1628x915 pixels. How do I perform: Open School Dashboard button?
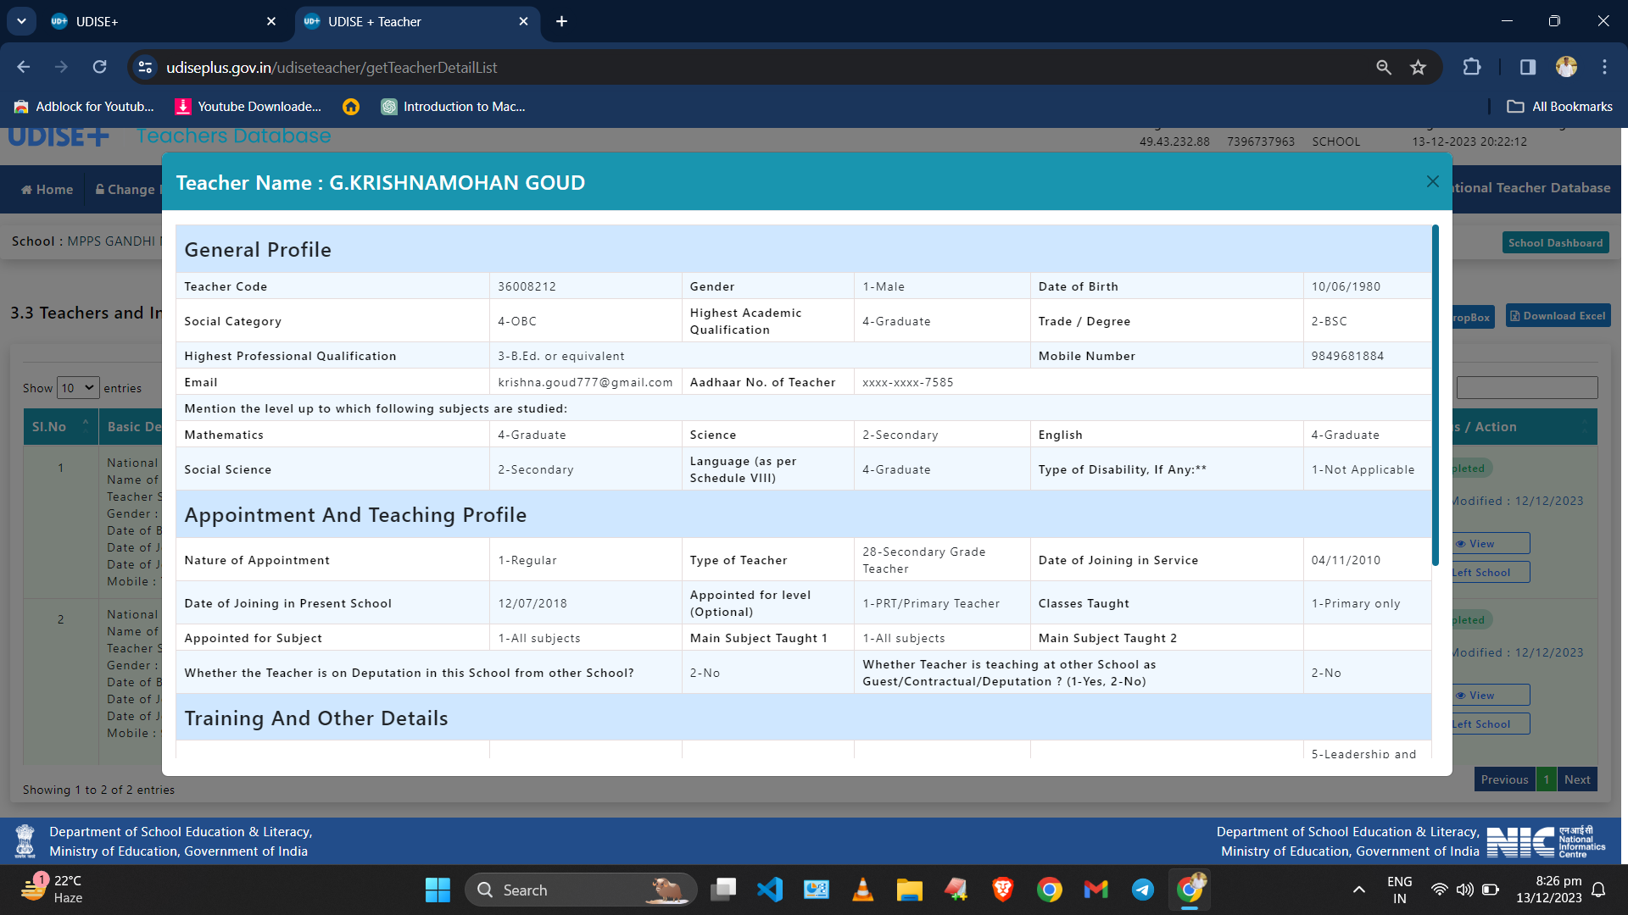[1555, 243]
